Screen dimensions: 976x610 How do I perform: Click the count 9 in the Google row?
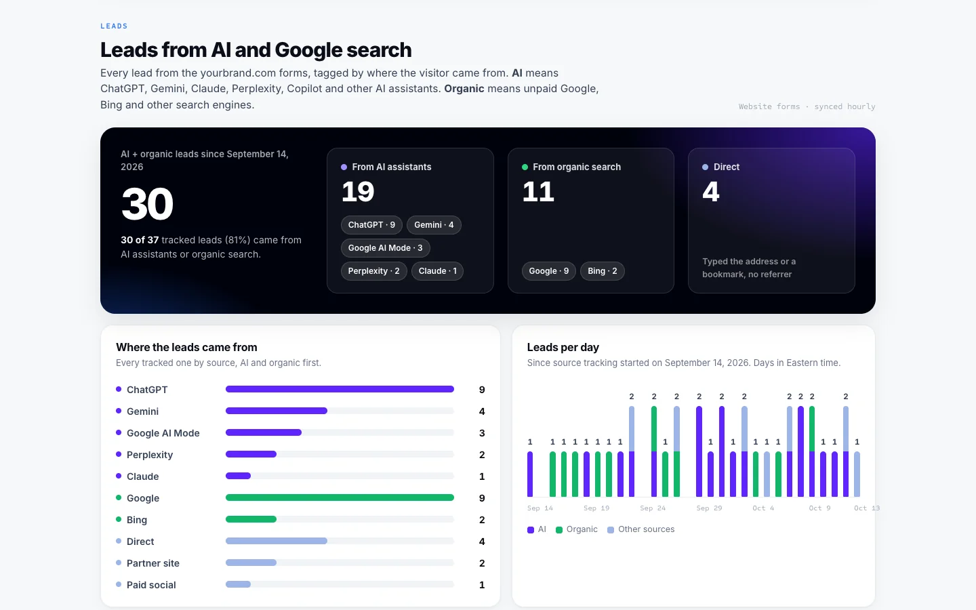(x=482, y=498)
